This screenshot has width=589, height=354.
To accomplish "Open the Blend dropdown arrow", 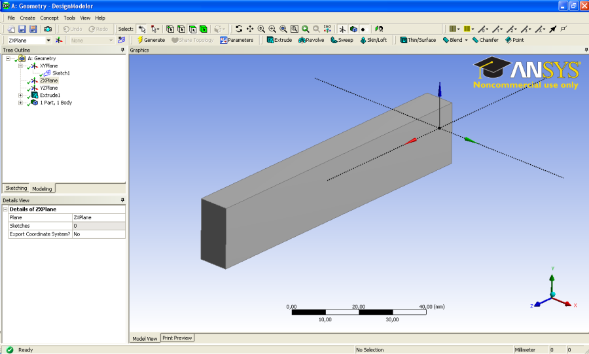I will point(466,40).
